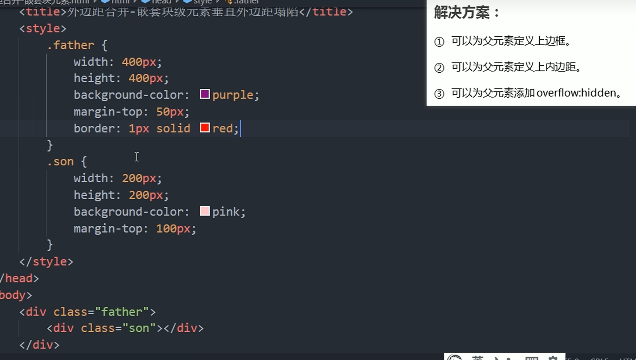Open the head breadcrumb segment
Viewport: 636px width, 360px height.
[x=161, y=2]
